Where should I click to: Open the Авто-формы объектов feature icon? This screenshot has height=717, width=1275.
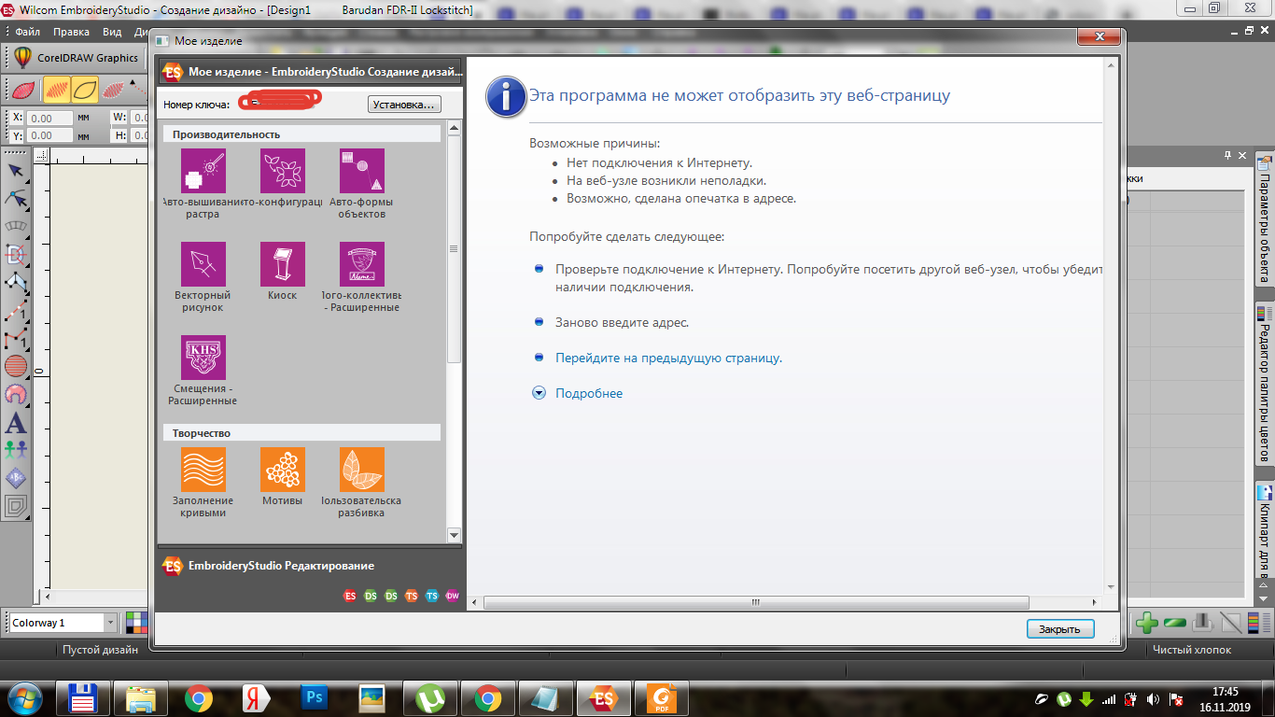[361, 171]
